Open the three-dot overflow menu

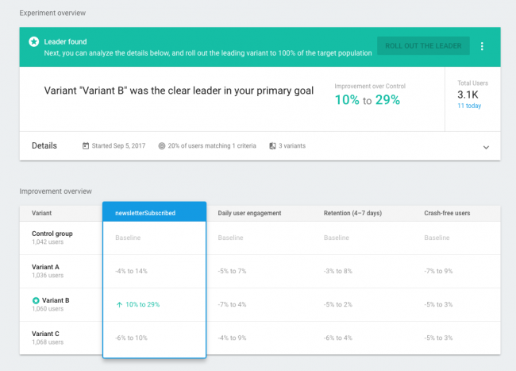click(x=481, y=46)
